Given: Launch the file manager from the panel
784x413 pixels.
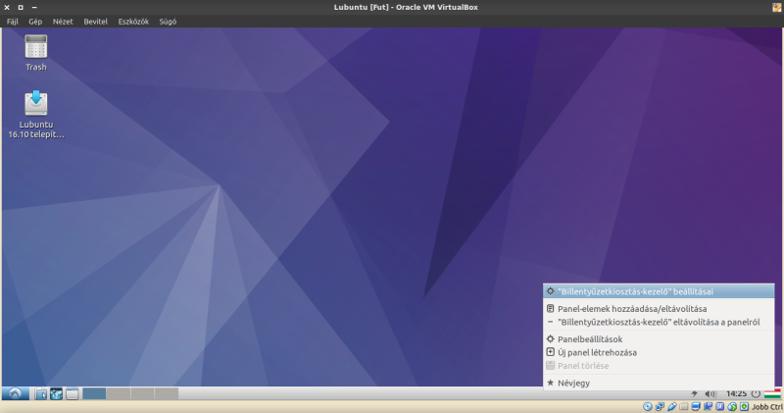Looking at the screenshot, I should tap(41, 394).
